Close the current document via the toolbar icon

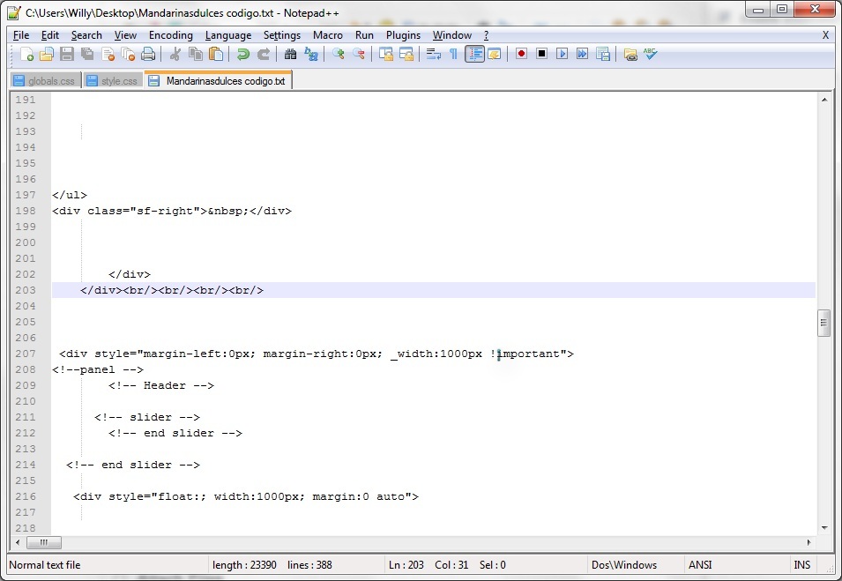[x=108, y=54]
